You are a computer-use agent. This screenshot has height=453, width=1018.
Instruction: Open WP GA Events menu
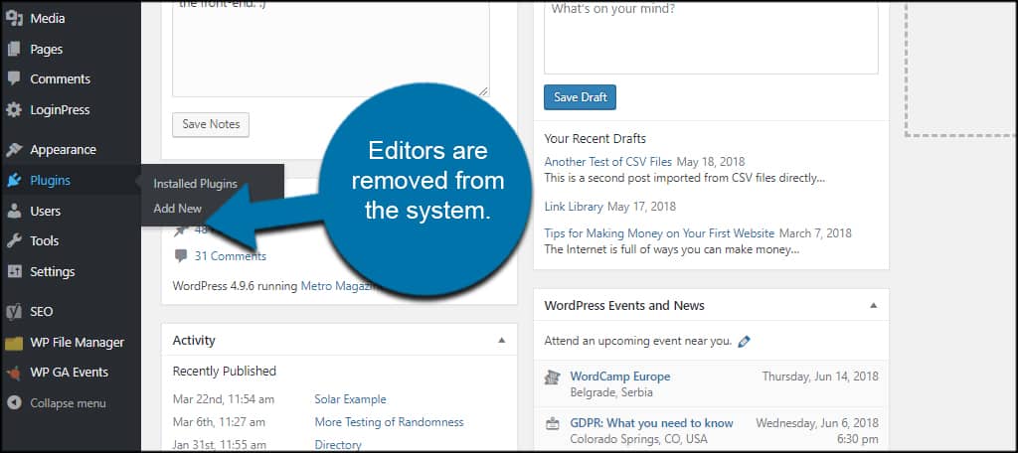[71, 373]
